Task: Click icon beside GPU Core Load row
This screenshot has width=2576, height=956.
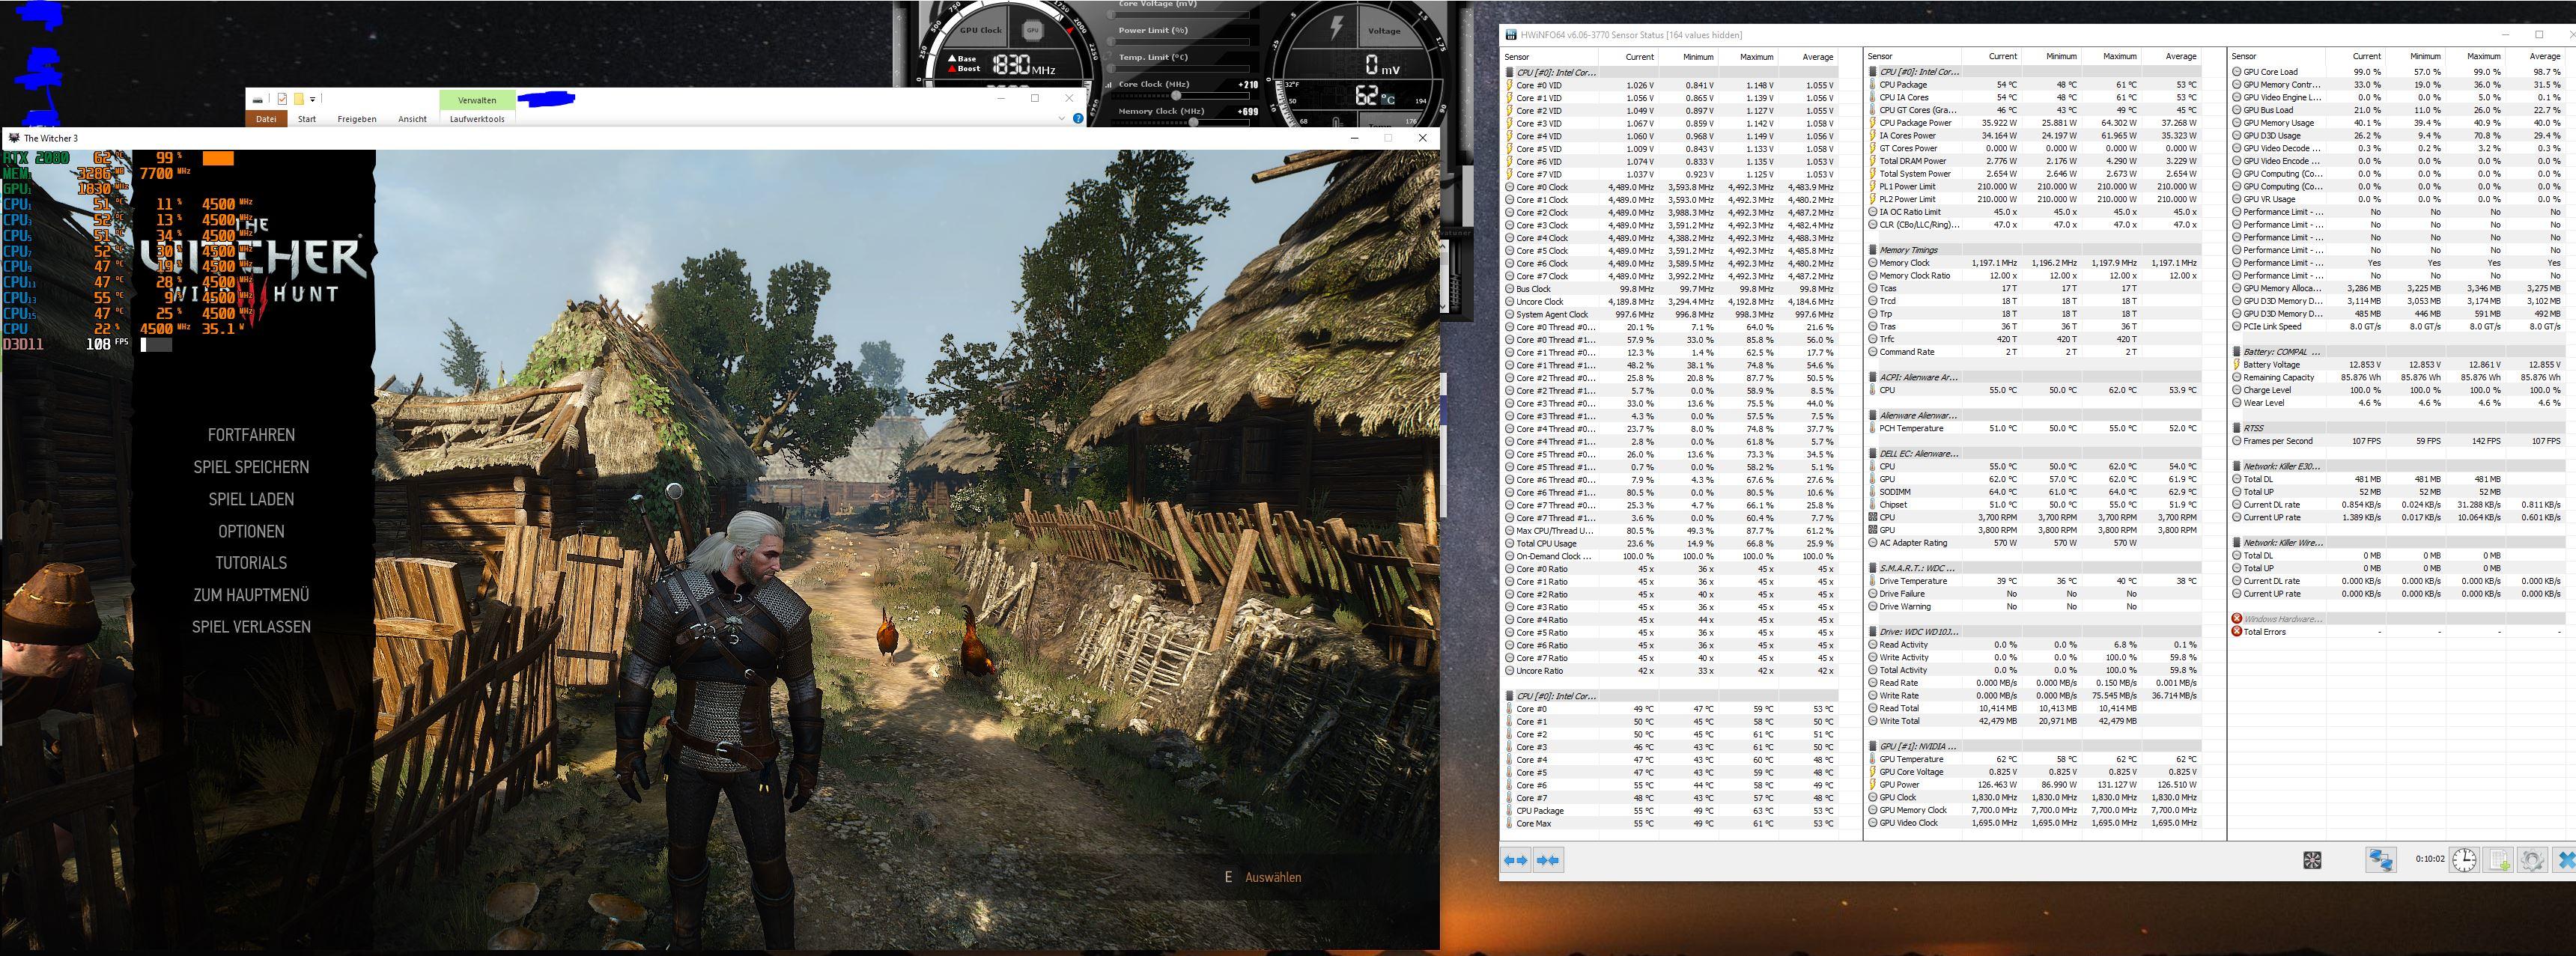Action: [2237, 72]
